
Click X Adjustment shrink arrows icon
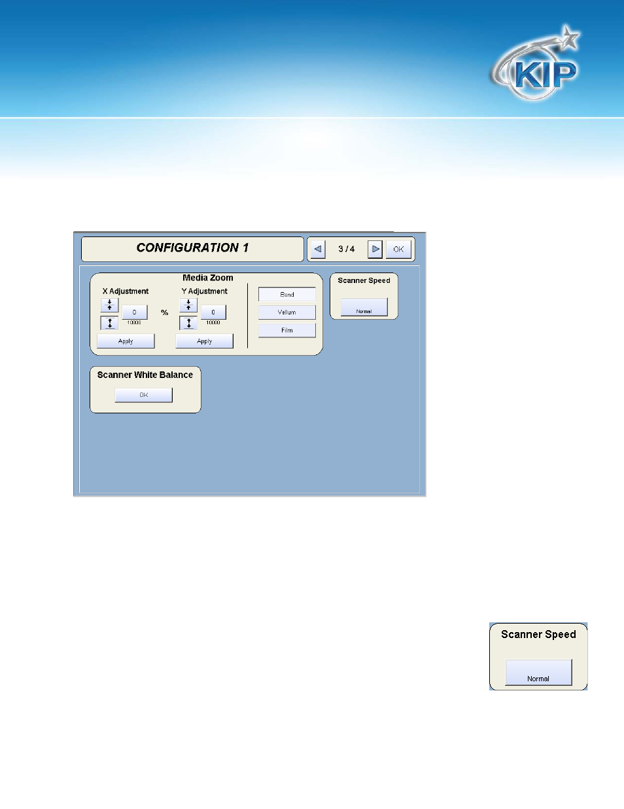[109, 305]
